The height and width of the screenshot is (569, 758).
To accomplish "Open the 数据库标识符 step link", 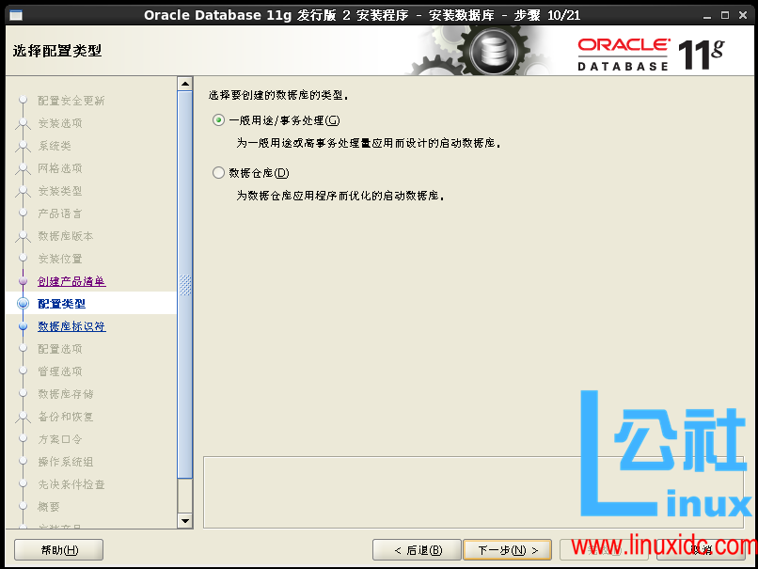I will coord(71,325).
